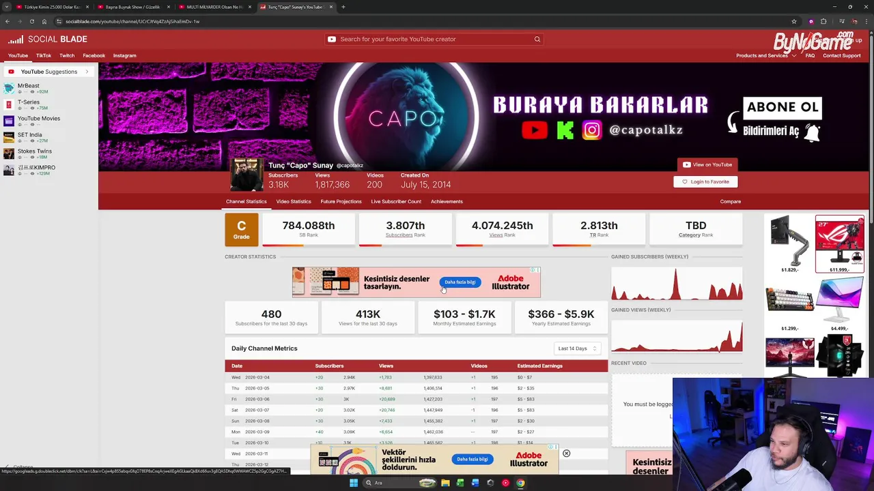
Task: Close the 'Başına Buyruk Show' tab
Action: [169, 7]
